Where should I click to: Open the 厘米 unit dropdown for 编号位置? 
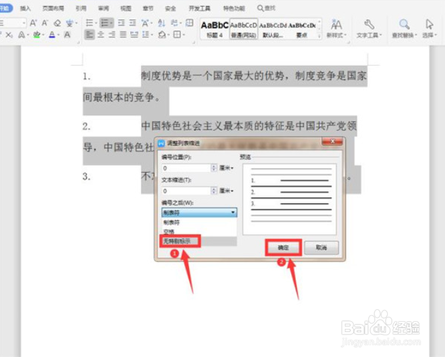coord(226,168)
